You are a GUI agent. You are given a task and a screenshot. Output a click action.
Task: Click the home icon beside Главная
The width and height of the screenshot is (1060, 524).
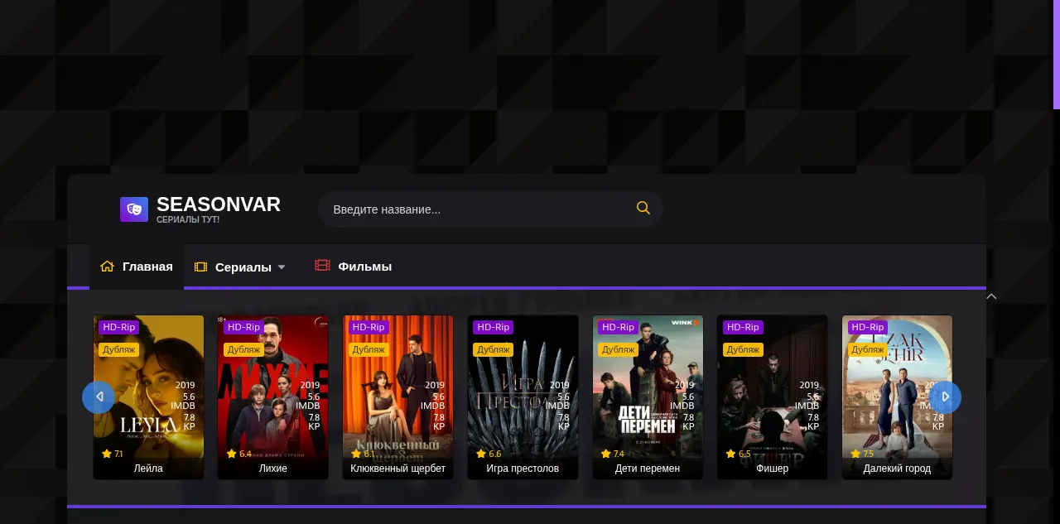pyautogui.click(x=107, y=267)
